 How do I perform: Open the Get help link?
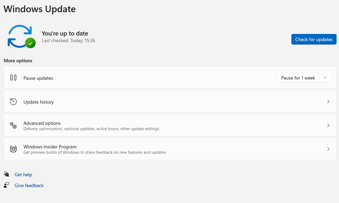[23, 175]
